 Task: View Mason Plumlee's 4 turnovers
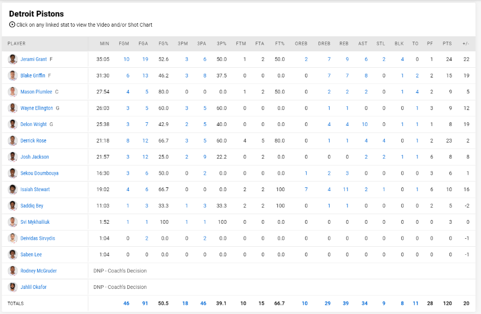(x=417, y=92)
